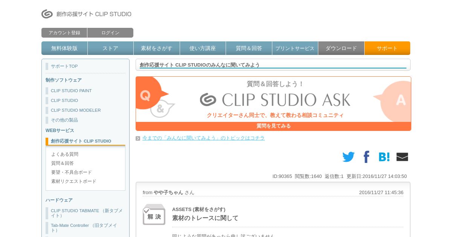Open the 質問＆回答 navigation tab
452x237 pixels.
249,48
